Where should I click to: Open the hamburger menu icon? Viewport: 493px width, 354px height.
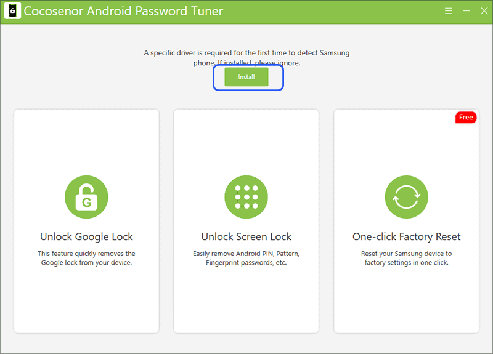click(449, 11)
